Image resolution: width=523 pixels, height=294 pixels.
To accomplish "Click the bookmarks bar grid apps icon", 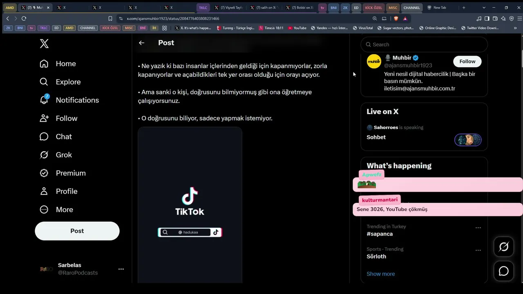I will [164, 28].
